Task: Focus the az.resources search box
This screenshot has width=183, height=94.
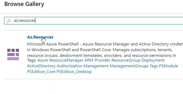Action: tap(94, 21)
